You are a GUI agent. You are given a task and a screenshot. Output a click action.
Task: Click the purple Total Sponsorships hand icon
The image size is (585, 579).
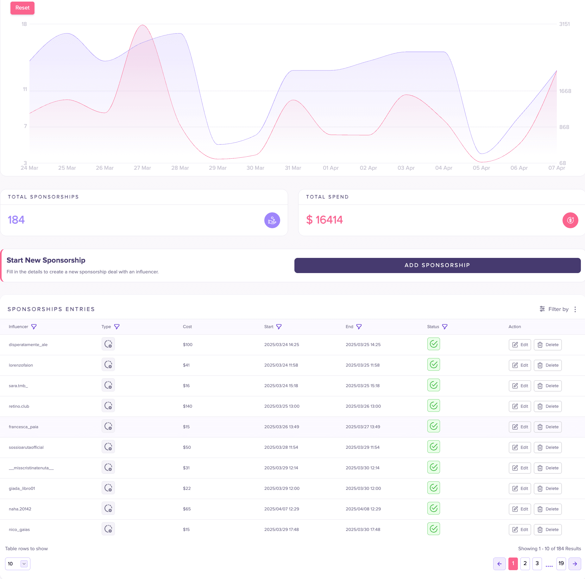[x=272, y=220]
